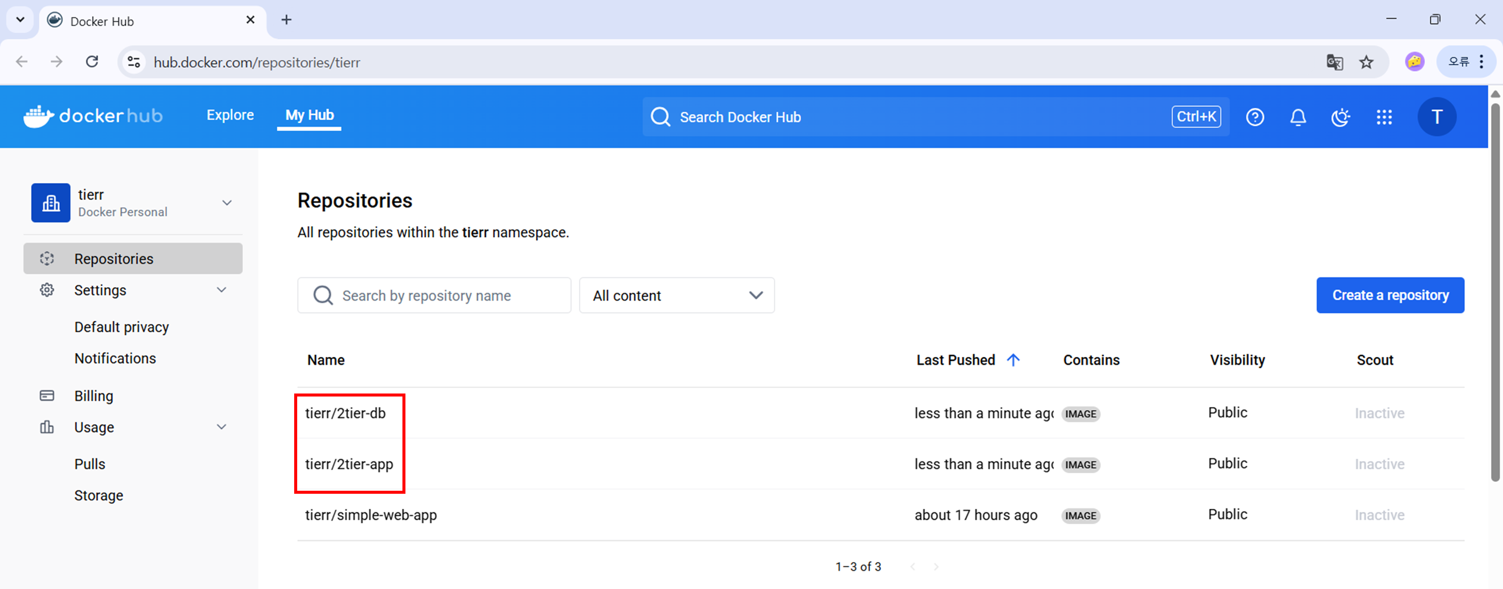This screenshot has height=589, width=1503.
Task: Expand the tierr namespace switcher
Action: point(227,203)
